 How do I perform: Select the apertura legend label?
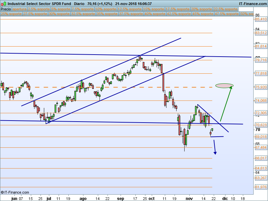(x=19, y=9)
